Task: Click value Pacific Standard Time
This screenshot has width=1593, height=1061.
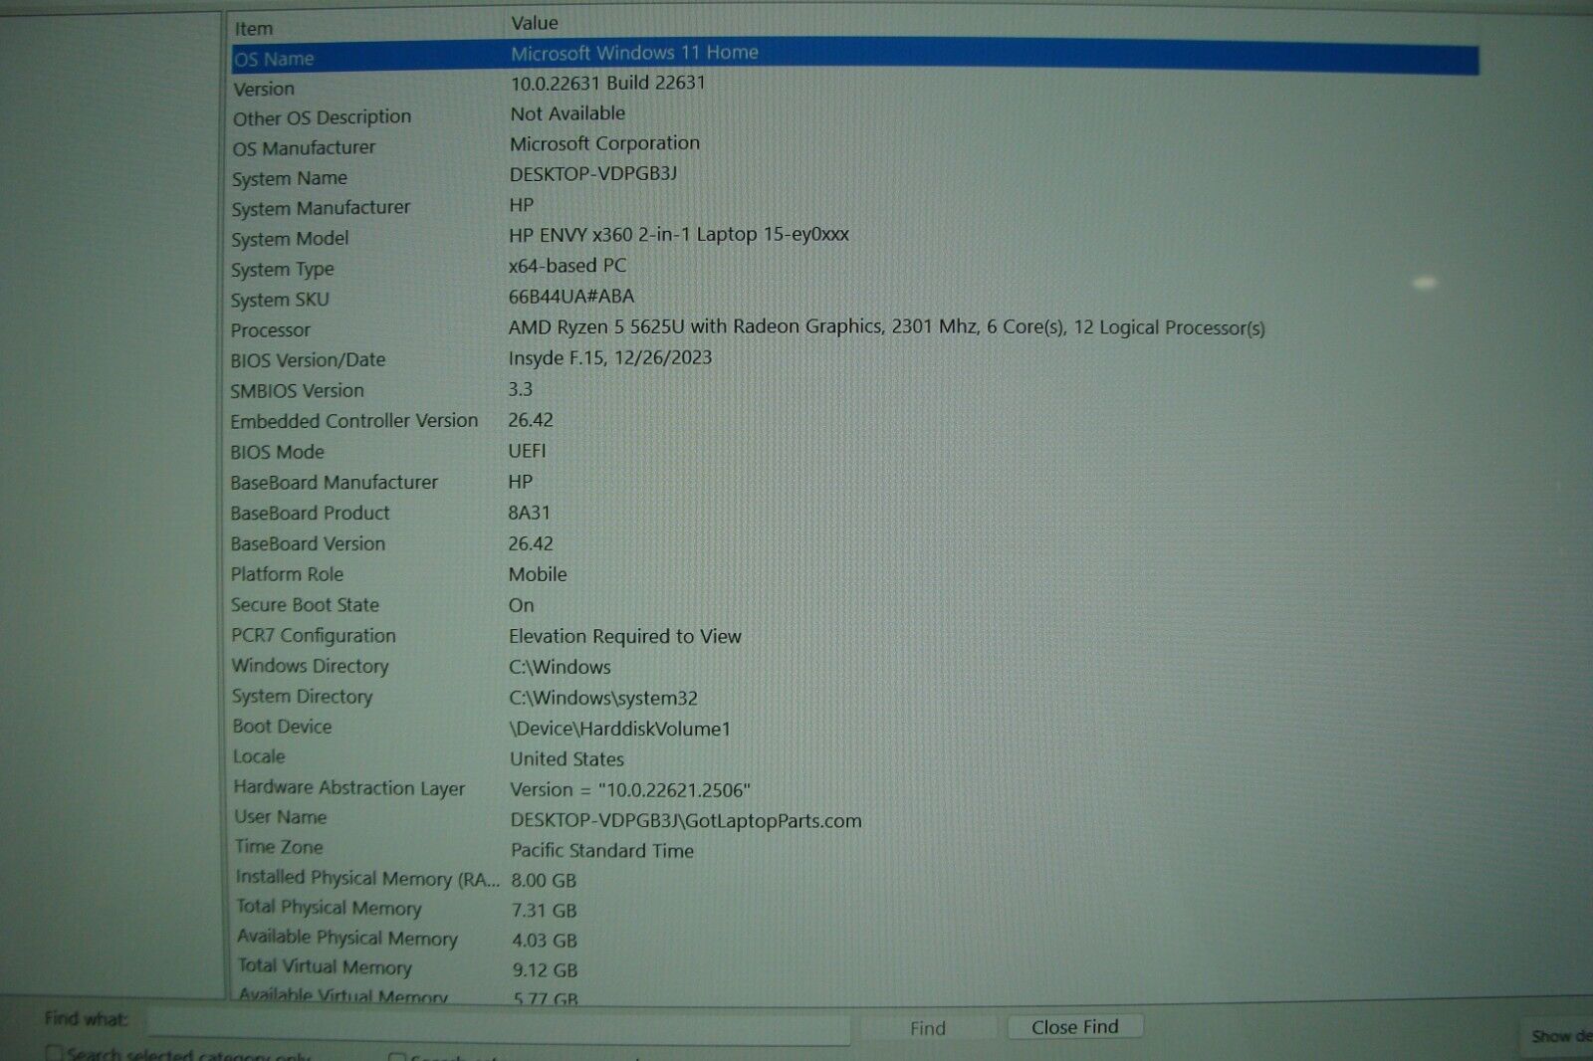Action: click(601, 851)
